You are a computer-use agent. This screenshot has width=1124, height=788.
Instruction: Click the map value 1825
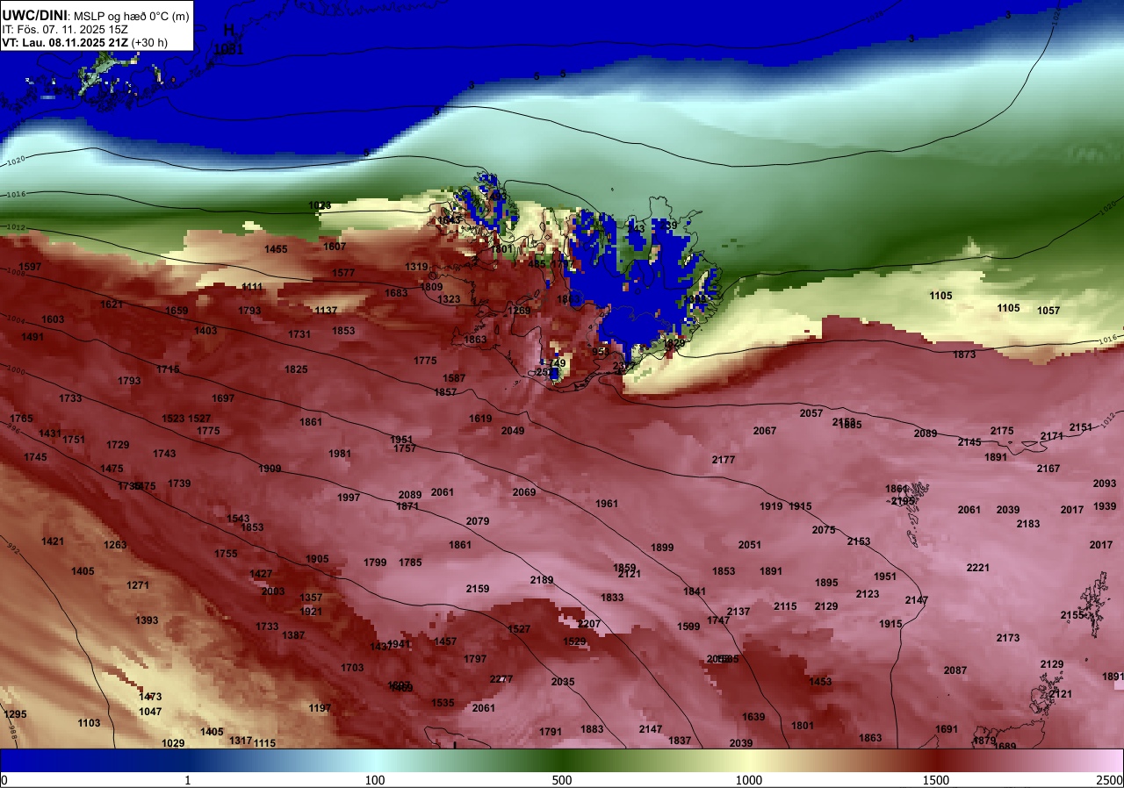296,369
